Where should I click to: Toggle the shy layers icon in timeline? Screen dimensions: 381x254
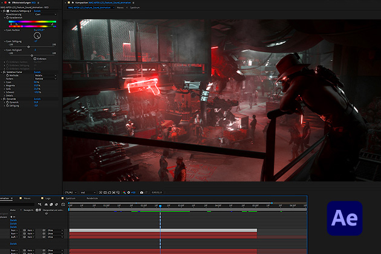coord(46,204)
